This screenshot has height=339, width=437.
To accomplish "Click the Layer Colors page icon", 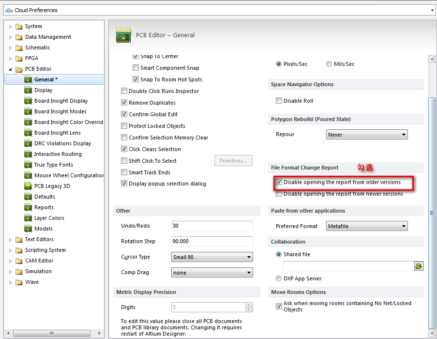I will tap(28, 218).
